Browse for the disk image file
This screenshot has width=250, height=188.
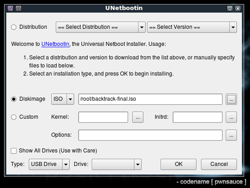pos(231,99)
